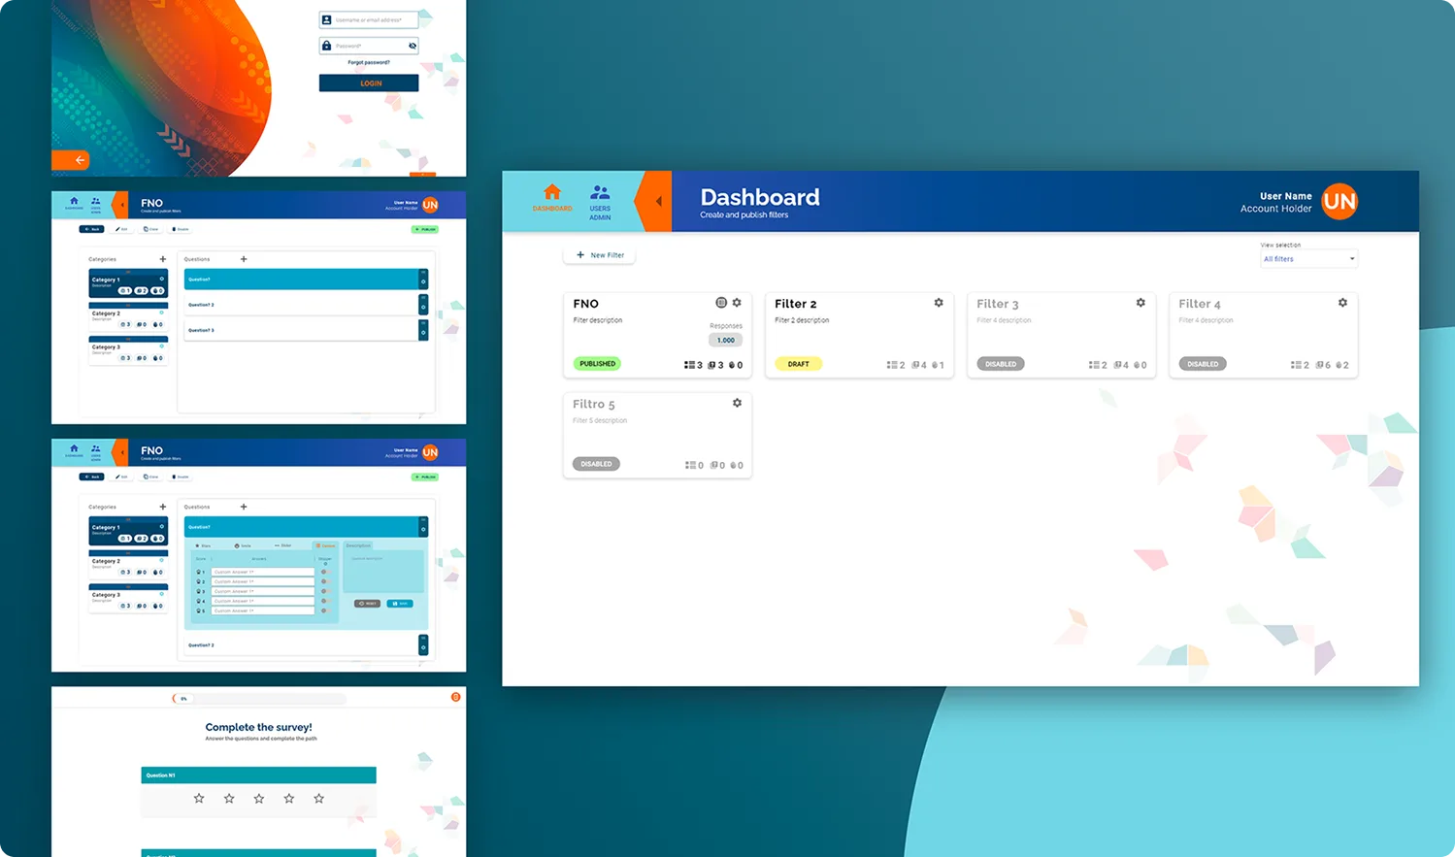Click the DISABLED badge on Filter 4 card
The width and height of the screenshot is (1455, 857).
pos(1203,364)
